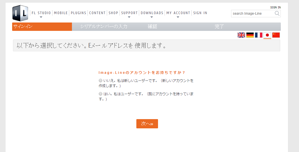Click the small SIGN IN link above search

[x=275, y=7]
